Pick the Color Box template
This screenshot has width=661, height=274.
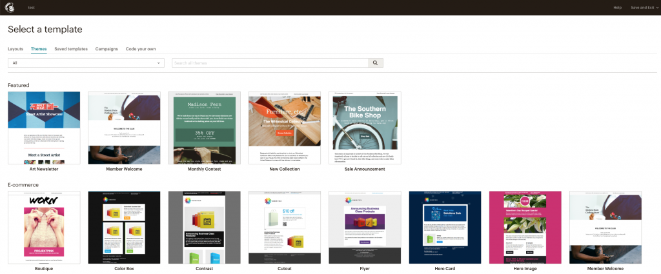point(124,227)
